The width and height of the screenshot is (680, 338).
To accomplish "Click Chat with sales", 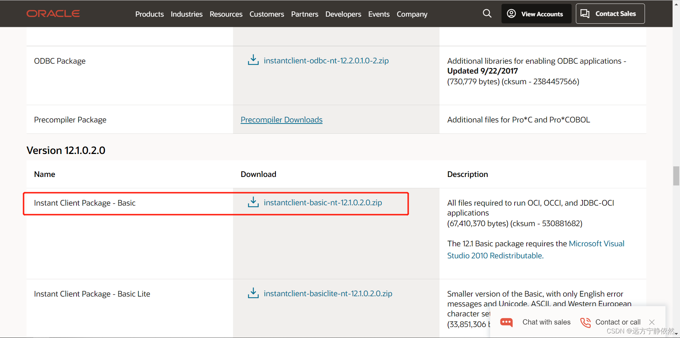I will tap(546, 322).
